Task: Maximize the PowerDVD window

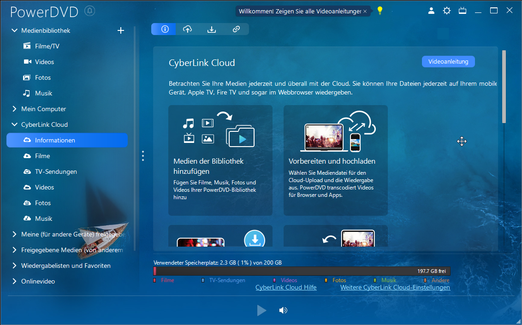Action: pos(494,11)
